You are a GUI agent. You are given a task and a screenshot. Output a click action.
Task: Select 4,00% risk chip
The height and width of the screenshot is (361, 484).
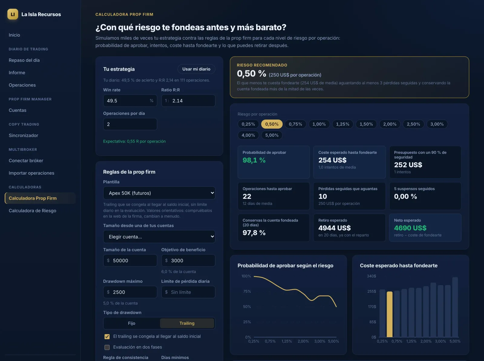248,135
